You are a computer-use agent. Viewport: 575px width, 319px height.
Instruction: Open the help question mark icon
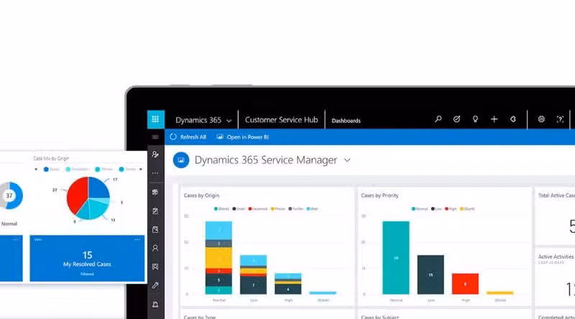tap(560, 119)
